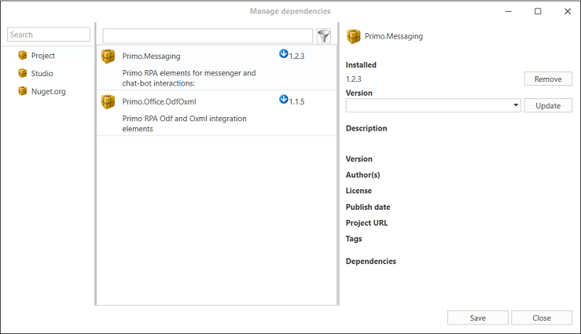Image resolution: width=581 pixels, height=334 pixels.
Task: Click the Nuget.org source package icon
Action: [23, 91]
